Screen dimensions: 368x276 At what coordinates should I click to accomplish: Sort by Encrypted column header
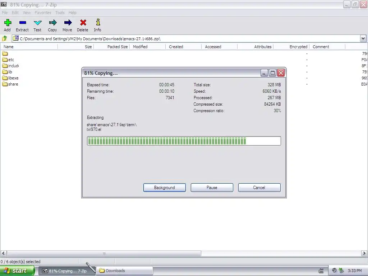pyautogui.click(x=291, y=47)
